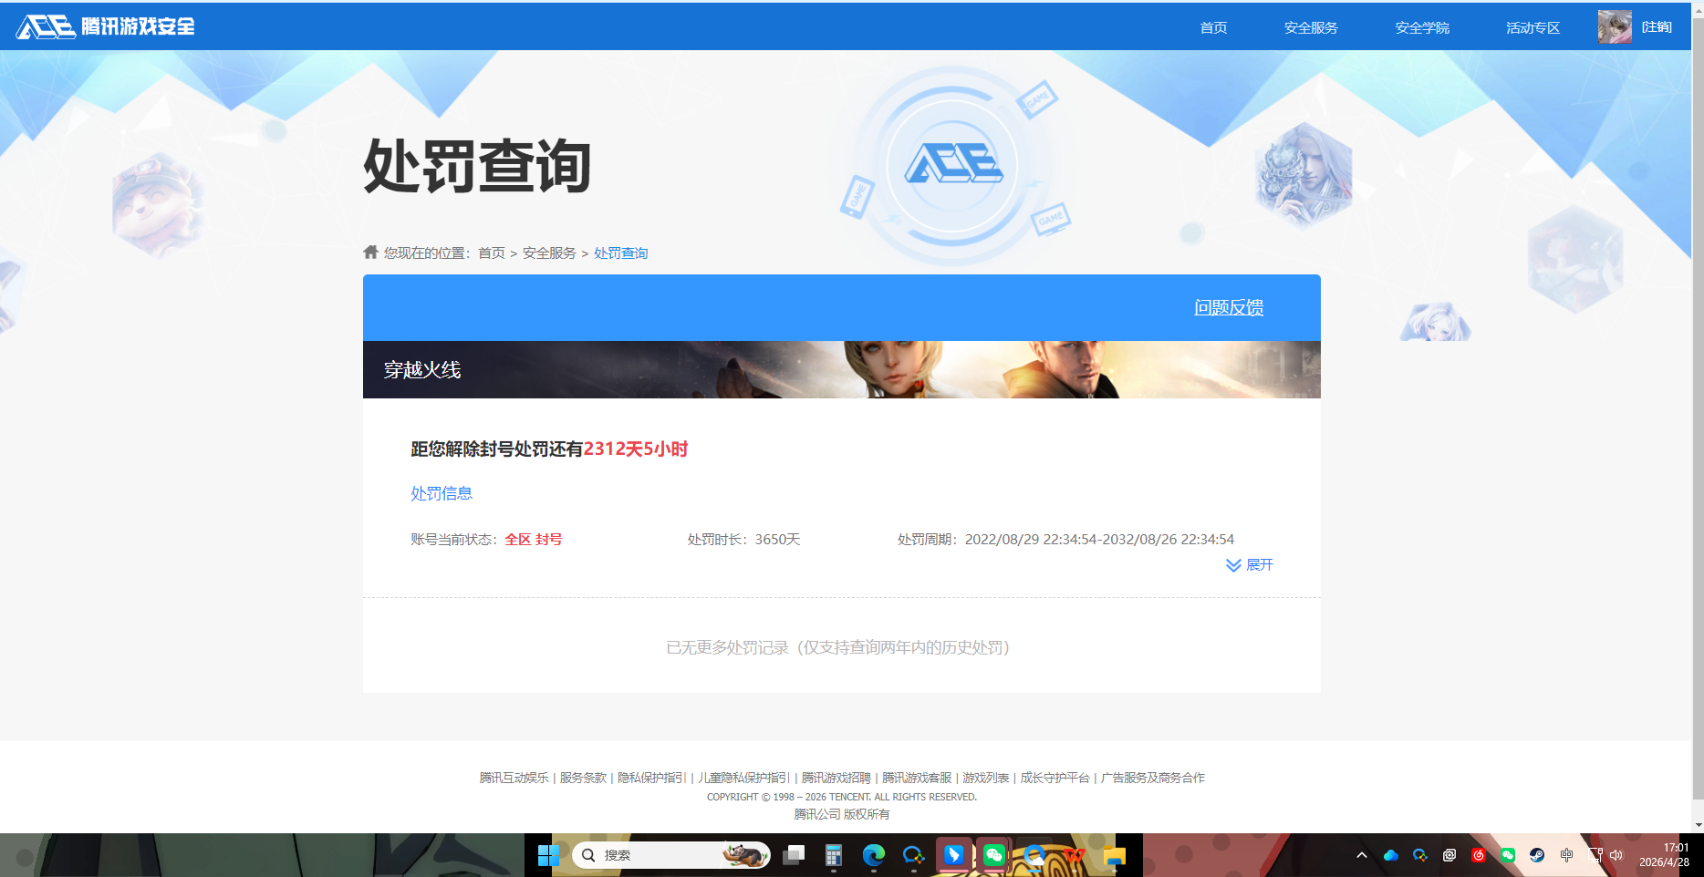The width and height of the screenshot is (1704, 877).
Task: Click the 问题反馈 feedback link
Action: tap(1228, 307)
